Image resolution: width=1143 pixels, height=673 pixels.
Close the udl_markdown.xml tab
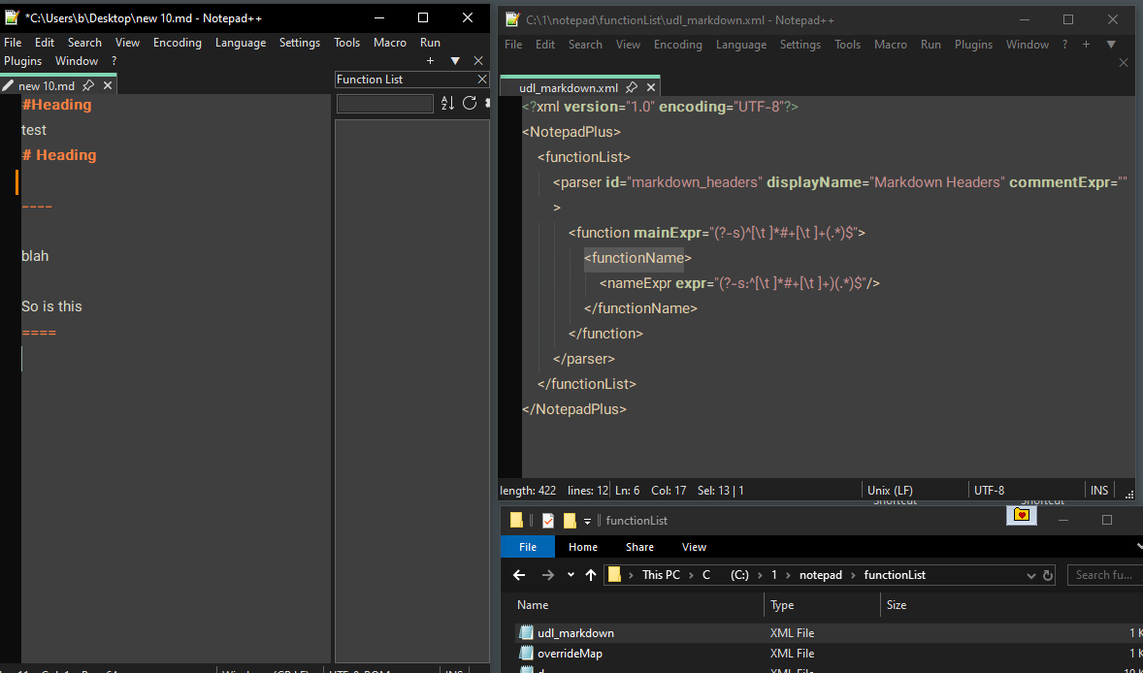(651, 87)
